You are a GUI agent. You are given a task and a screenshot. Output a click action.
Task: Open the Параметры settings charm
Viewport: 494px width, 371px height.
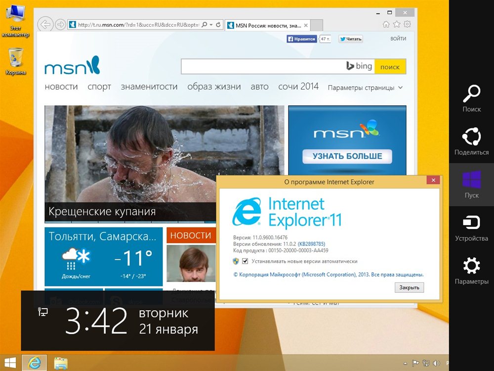[471, 271]
